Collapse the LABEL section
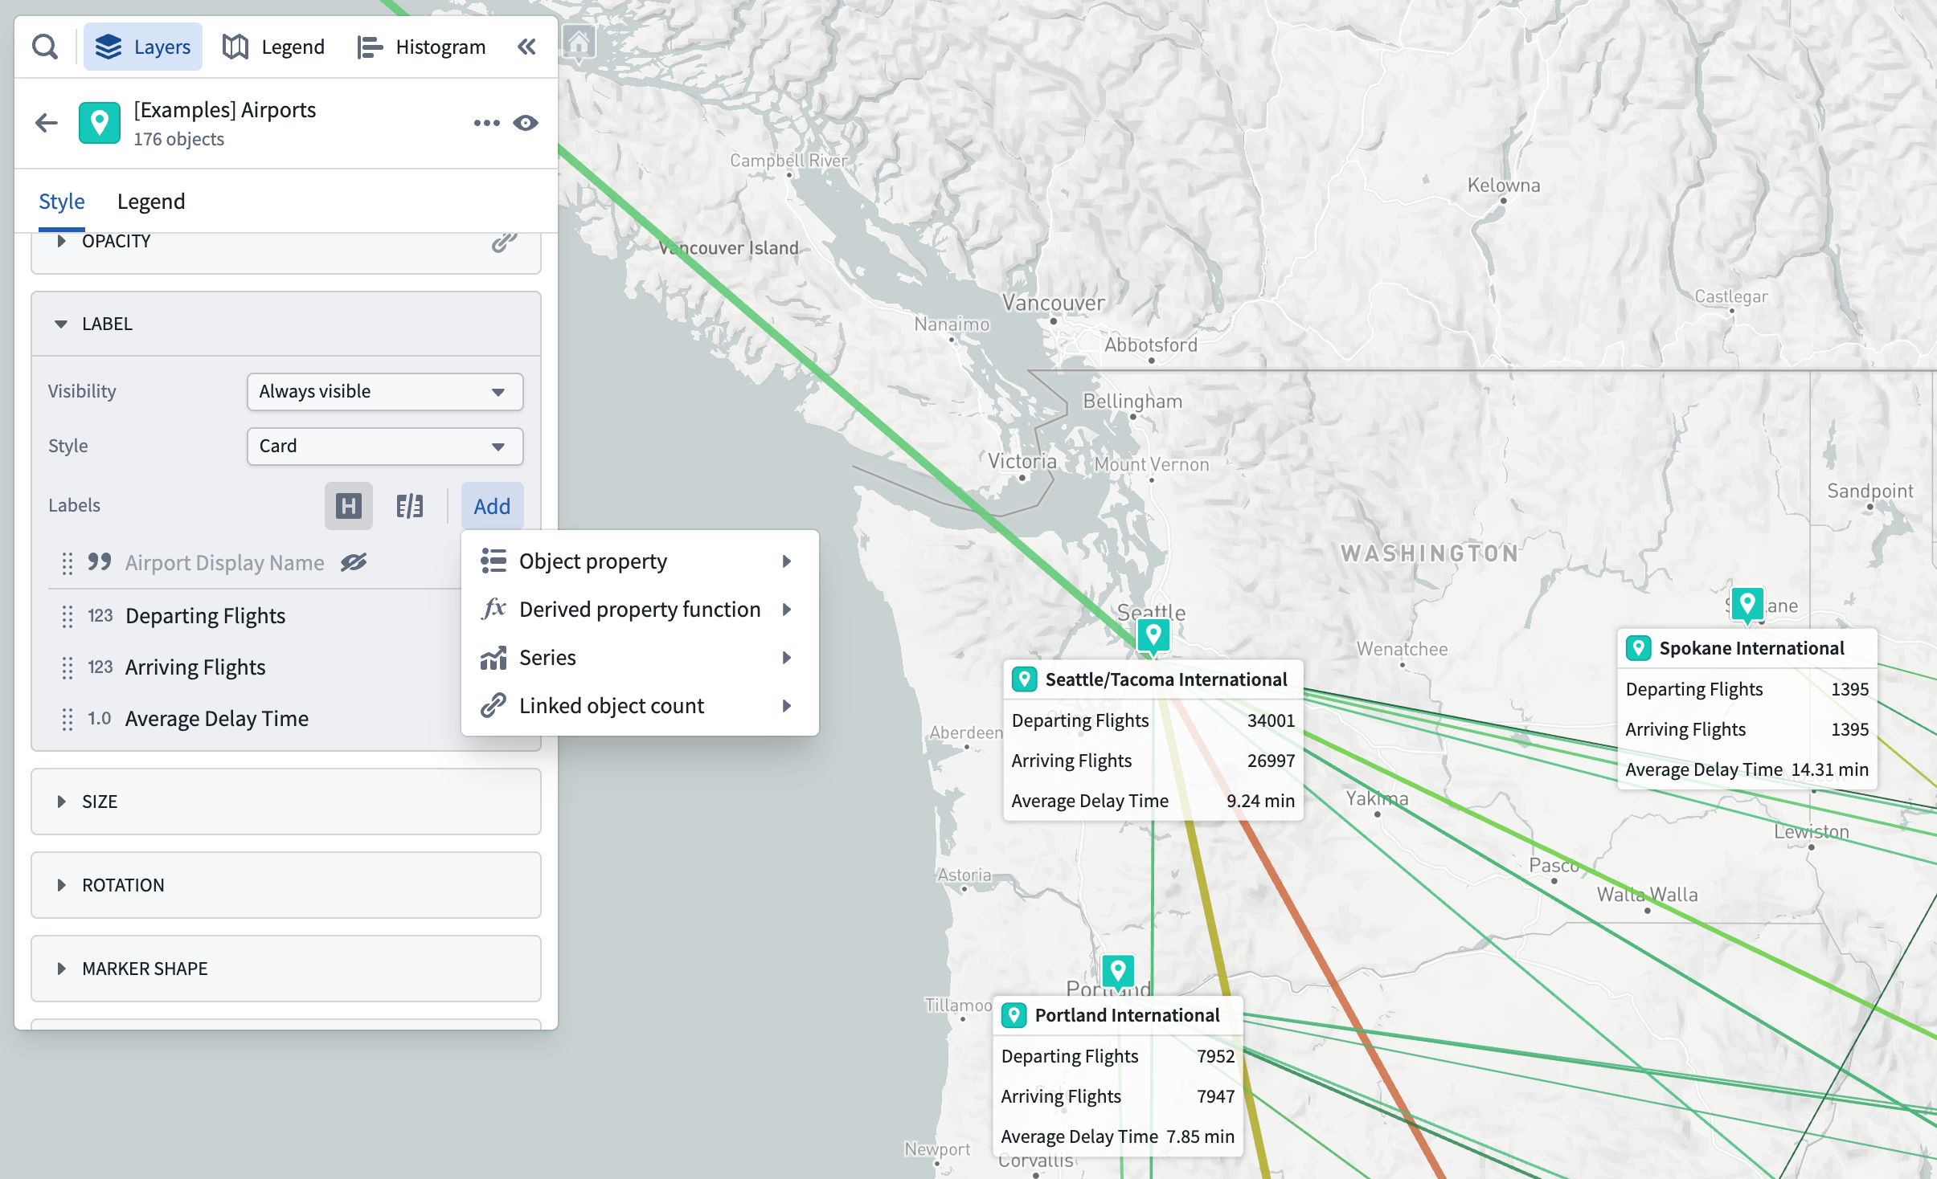The width and height of the screenshot is (1937, 1179). click(286, 324)
